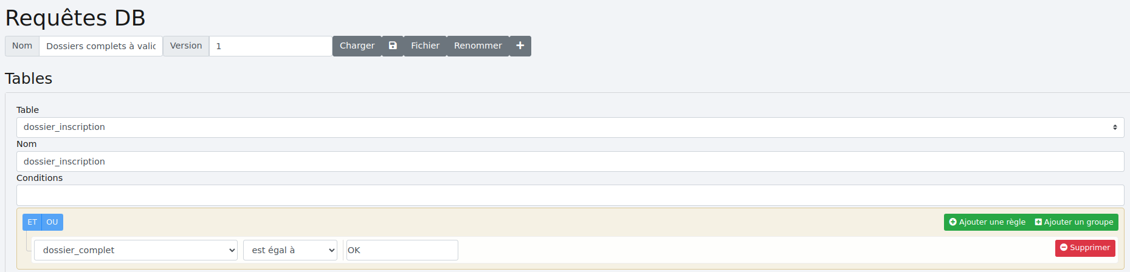Add a group with Ajouter un groupe
The image size is (1130, 272).
(1074, 222)
